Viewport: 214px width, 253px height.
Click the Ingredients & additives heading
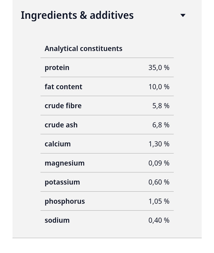(77, 15)
